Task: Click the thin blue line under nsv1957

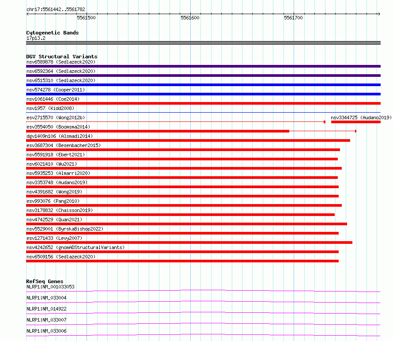Action: [x=203, y=112]
